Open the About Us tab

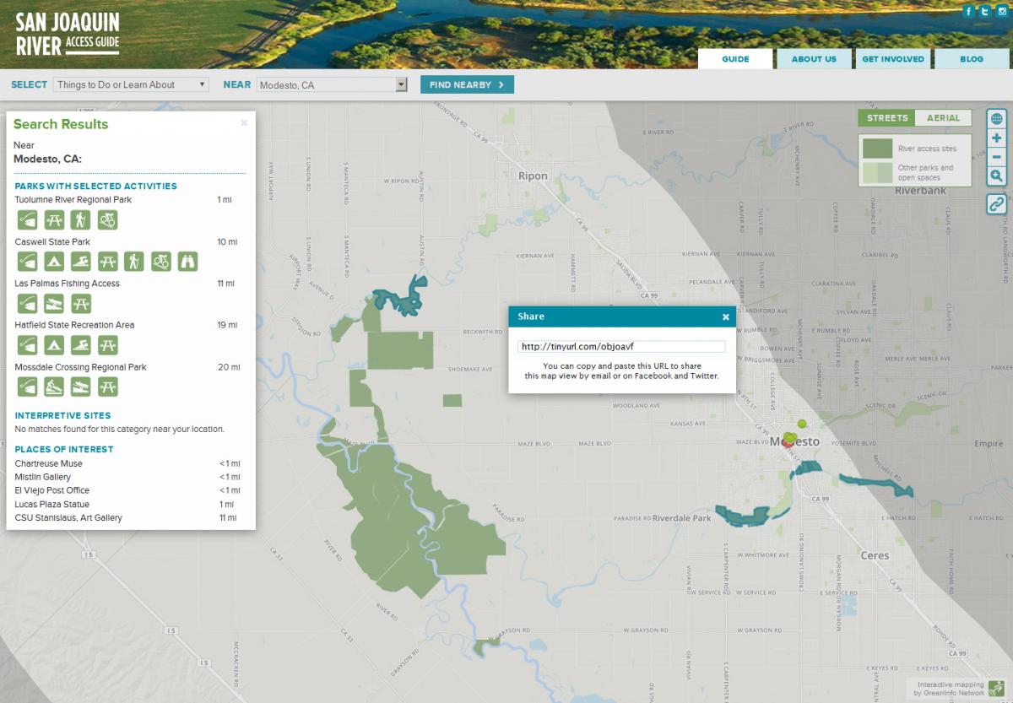pyautogui.click(x=814, y=59)
